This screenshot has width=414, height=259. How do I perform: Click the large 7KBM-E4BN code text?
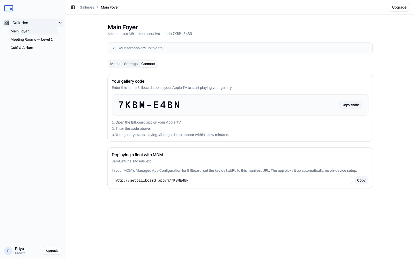click(149, 105)
